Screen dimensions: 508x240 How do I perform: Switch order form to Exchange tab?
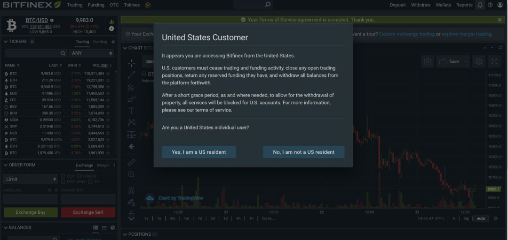pos(85,165)
